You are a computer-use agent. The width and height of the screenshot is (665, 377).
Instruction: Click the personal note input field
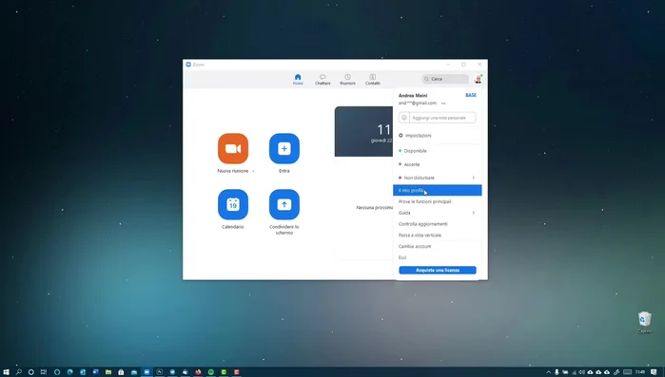pos(442,118)
